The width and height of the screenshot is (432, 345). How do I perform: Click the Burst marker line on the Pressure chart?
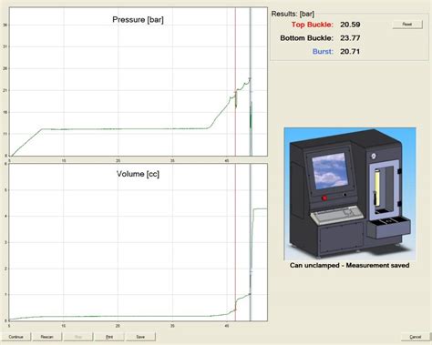pos(251,82)
